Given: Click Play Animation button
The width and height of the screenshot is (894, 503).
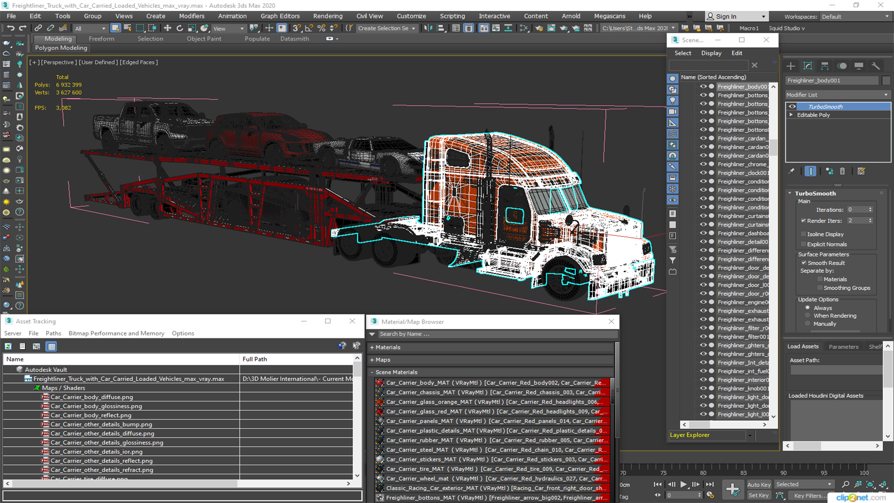Looking at the screenshot, I should [684, 484].
